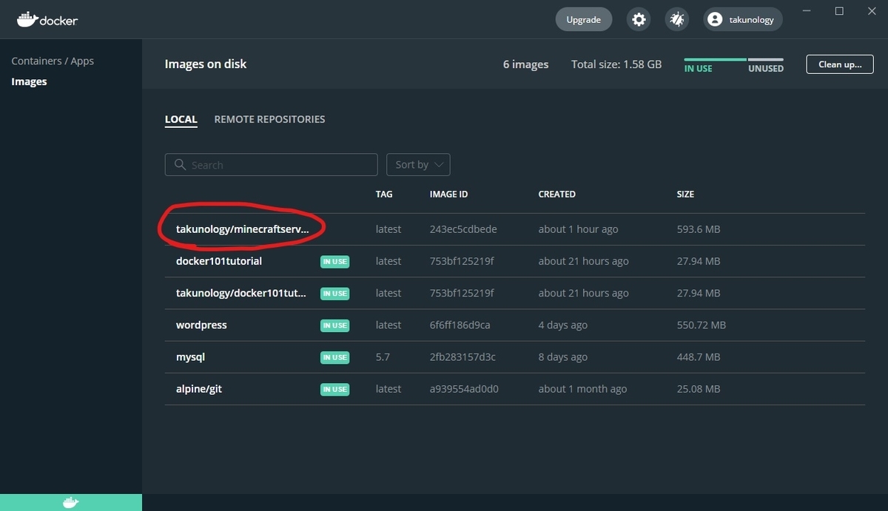Click size 593.6 MB

click(699, 229)
